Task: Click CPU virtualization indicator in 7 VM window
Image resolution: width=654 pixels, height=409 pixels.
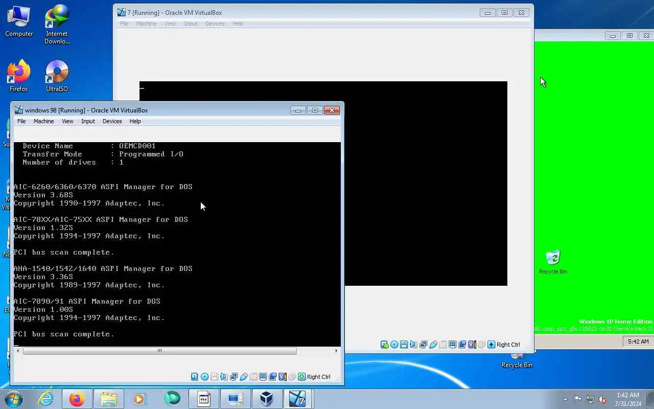Action: [x=472, y=345]
